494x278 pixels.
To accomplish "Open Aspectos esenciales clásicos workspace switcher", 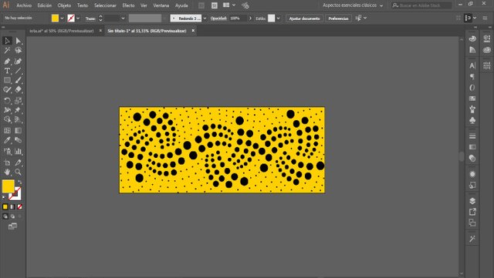I will point(353,5).
